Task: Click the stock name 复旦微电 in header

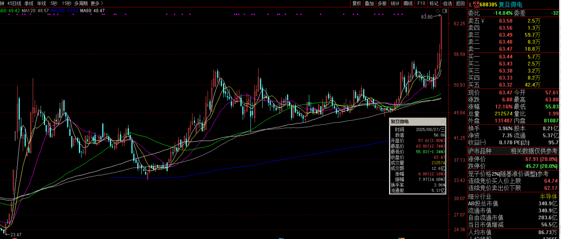Action: [510, 4]
